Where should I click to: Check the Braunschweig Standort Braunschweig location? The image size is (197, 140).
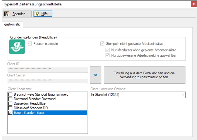(x=10, y=94)
